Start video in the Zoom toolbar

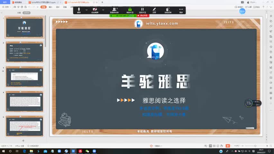95,10
